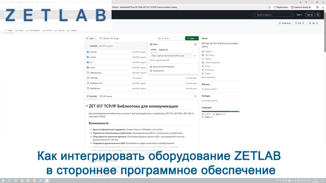Click the CMakeLists.txt file icon
This screenshot has width=326, height=183.
click(x=88, y=73)
